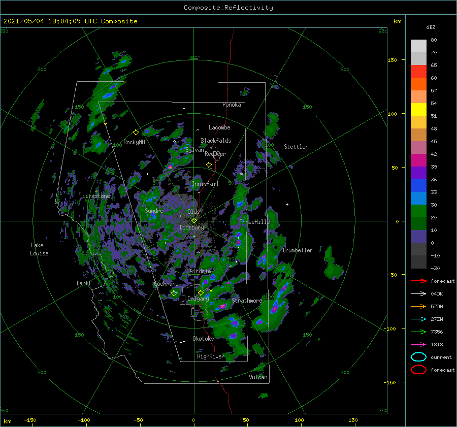Viewport: 457px width, 427px height.
Task: Click the cyan current ellipse icon
Action: (418, 357)
